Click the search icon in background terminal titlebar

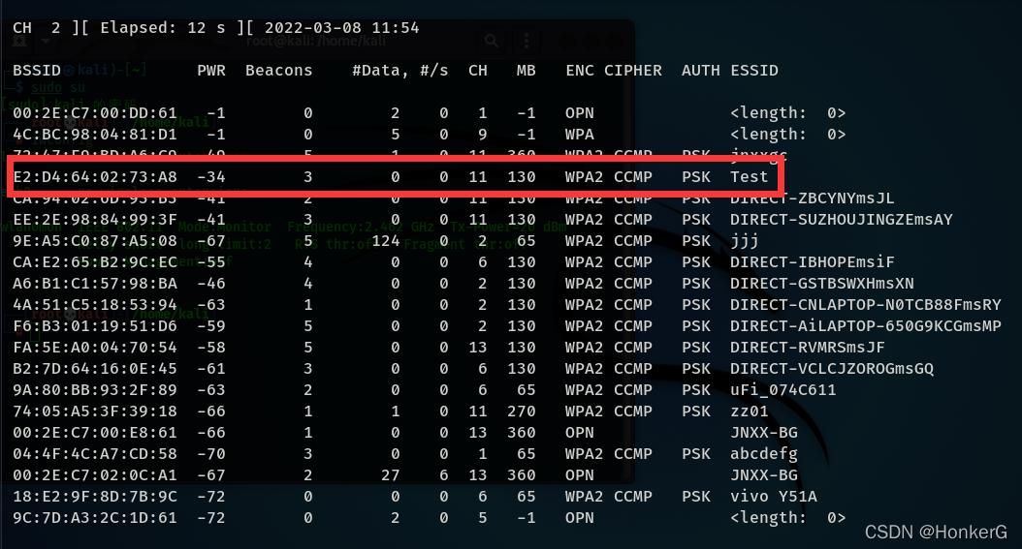[x=492, y=42]
